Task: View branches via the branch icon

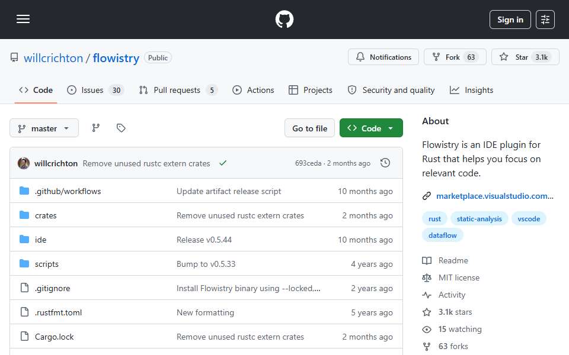Action: [96, 128]
